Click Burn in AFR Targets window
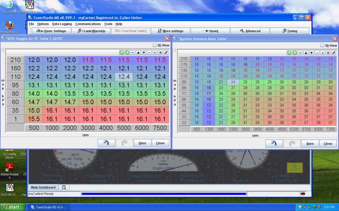339x211 pixels. [x=142, y=143]
